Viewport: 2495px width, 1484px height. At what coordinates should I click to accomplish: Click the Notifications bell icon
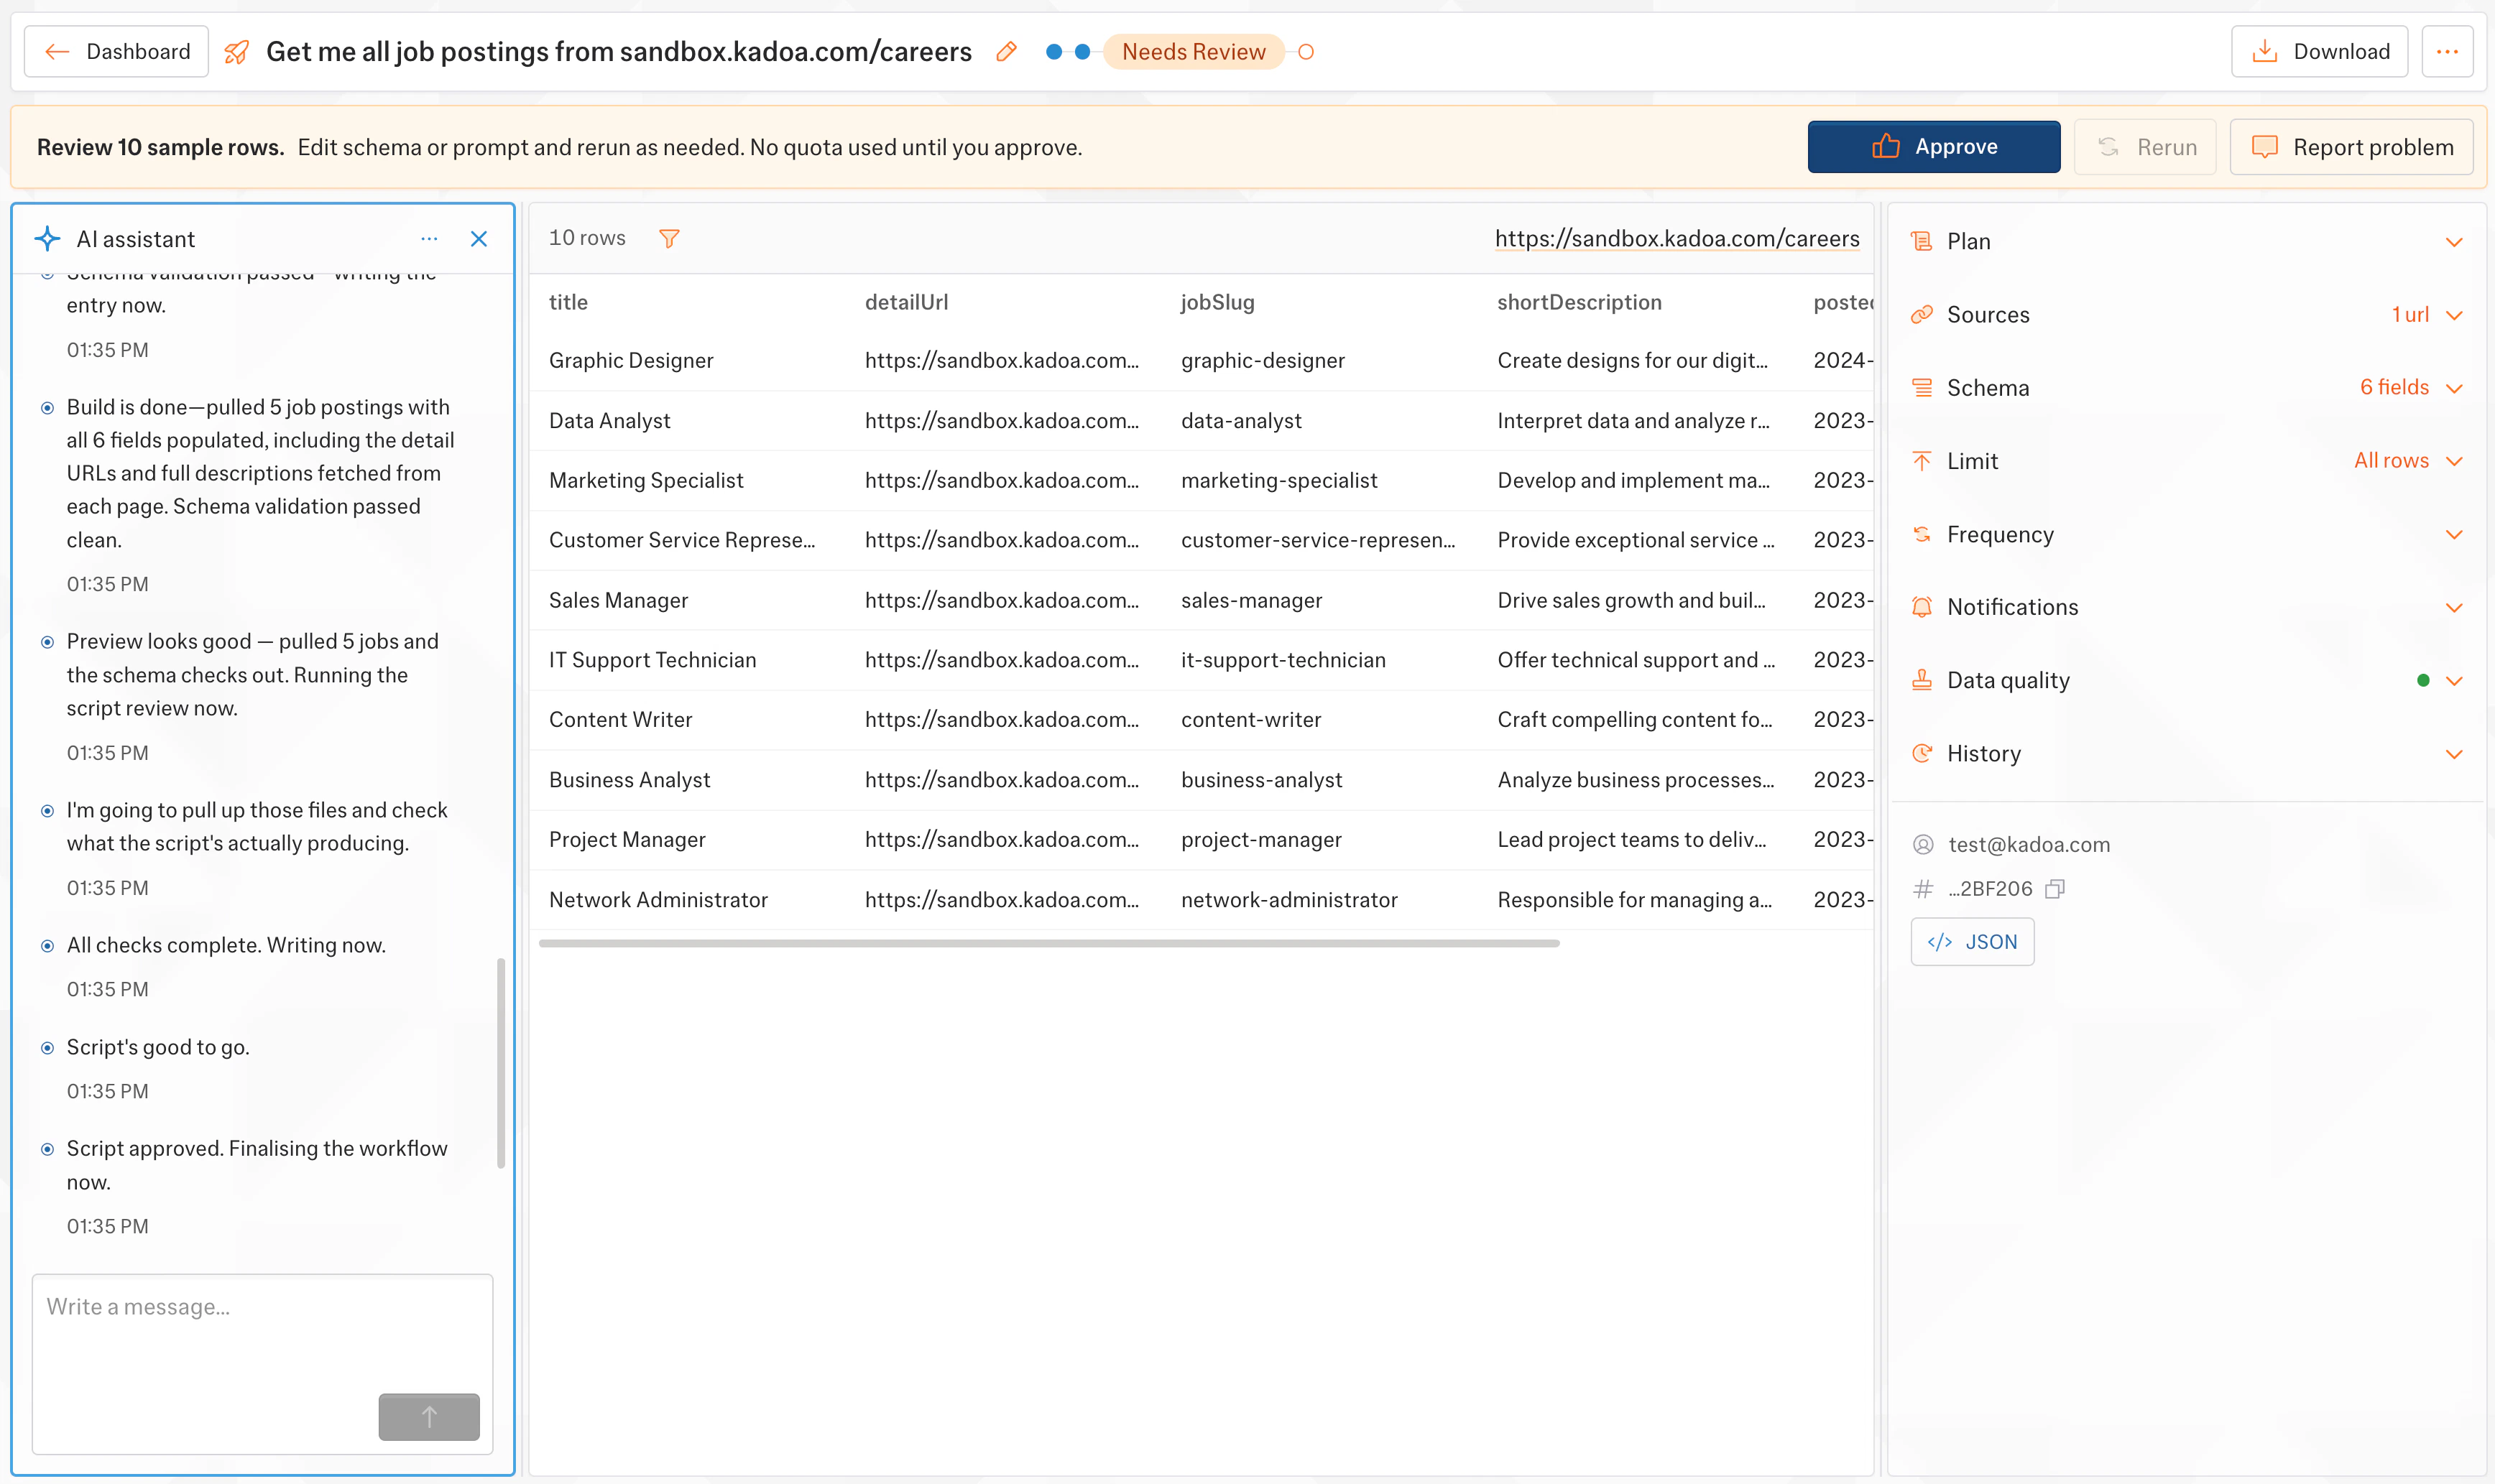[1921, 607]
